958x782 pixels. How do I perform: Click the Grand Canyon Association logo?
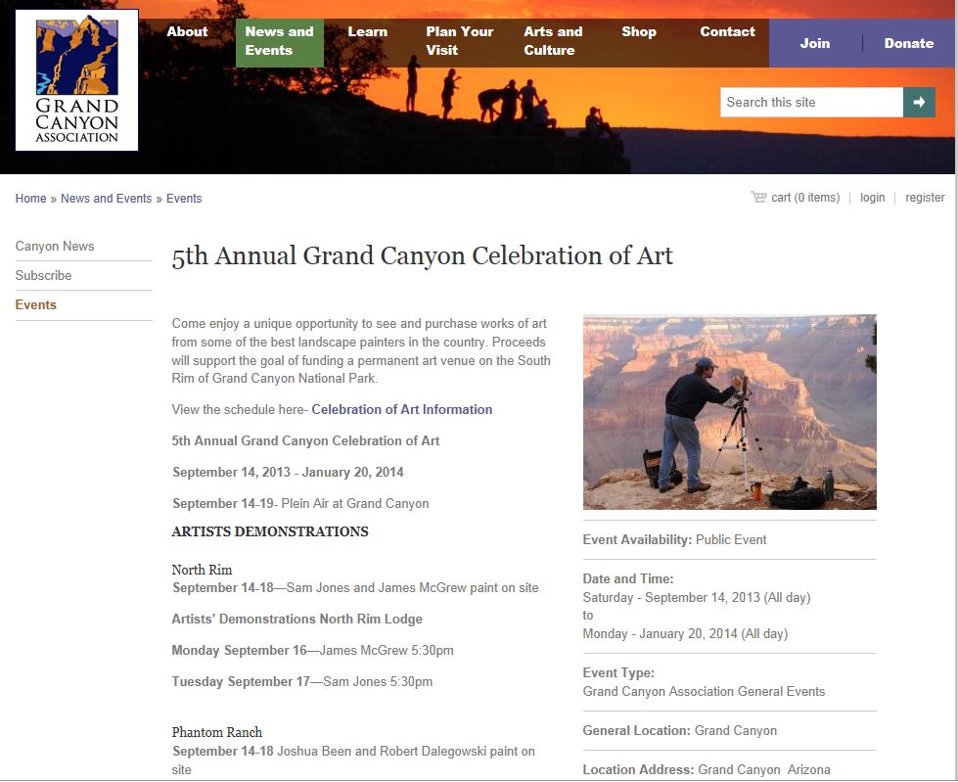click(x=77, y=80)
